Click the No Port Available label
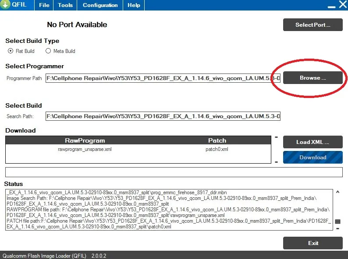 click(x=77, y=24)
